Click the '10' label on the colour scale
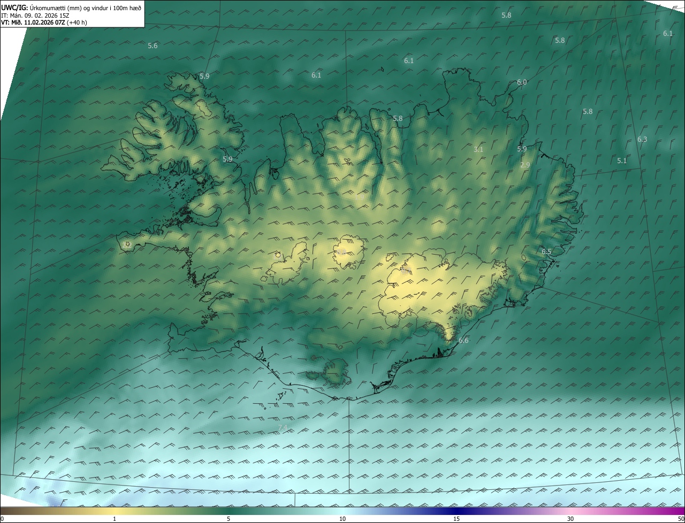Viewport: 685px width, 523px height. tap(342, 519)
